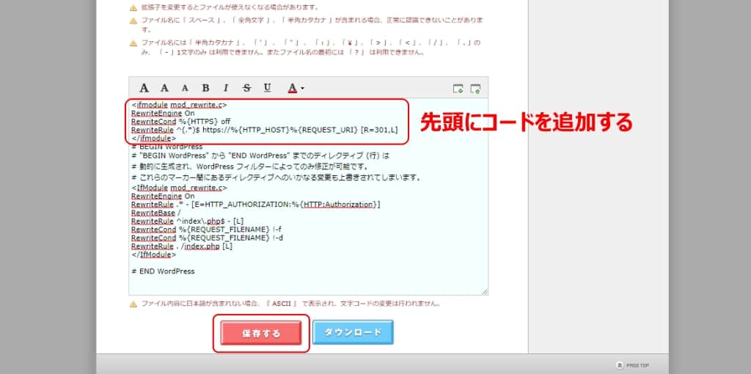Toggle strikethrough formatting in the editor toolbar
Viewport: 751px width, 374px height.
click(x=246, y=88)
